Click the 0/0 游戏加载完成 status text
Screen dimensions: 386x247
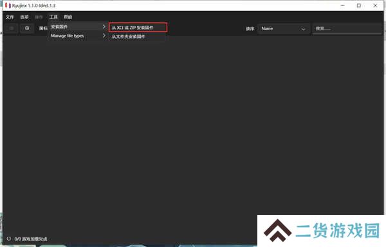[x=31, y=239]
